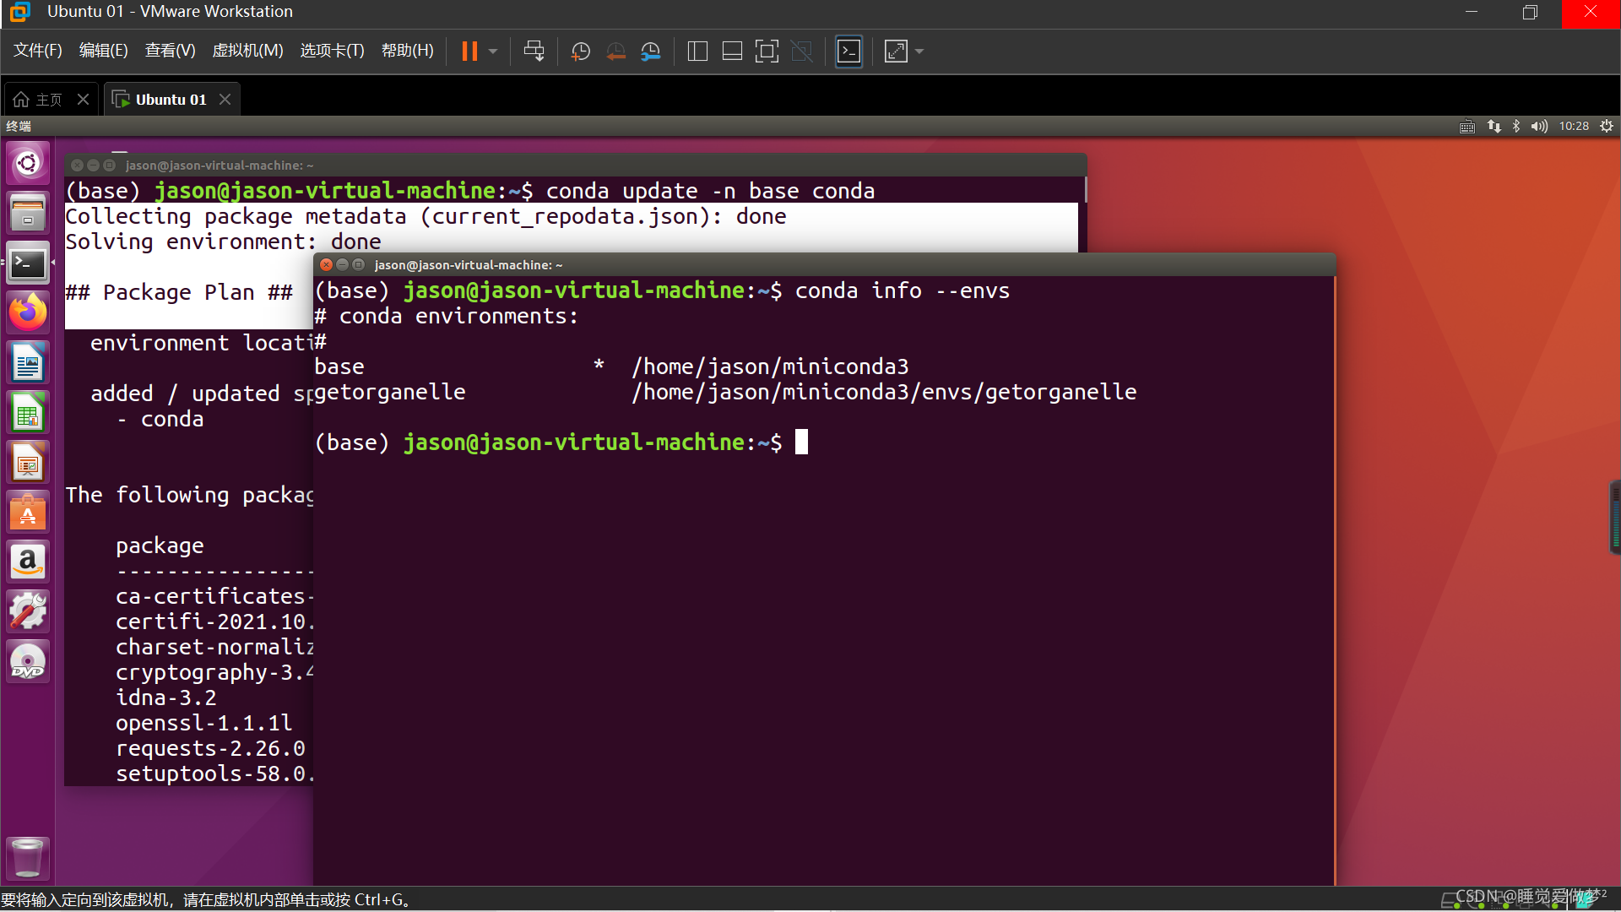Open the Ubuntu system power gear menu
The height and width of the screenshot is (912, 1621).
click(1607, 126)
